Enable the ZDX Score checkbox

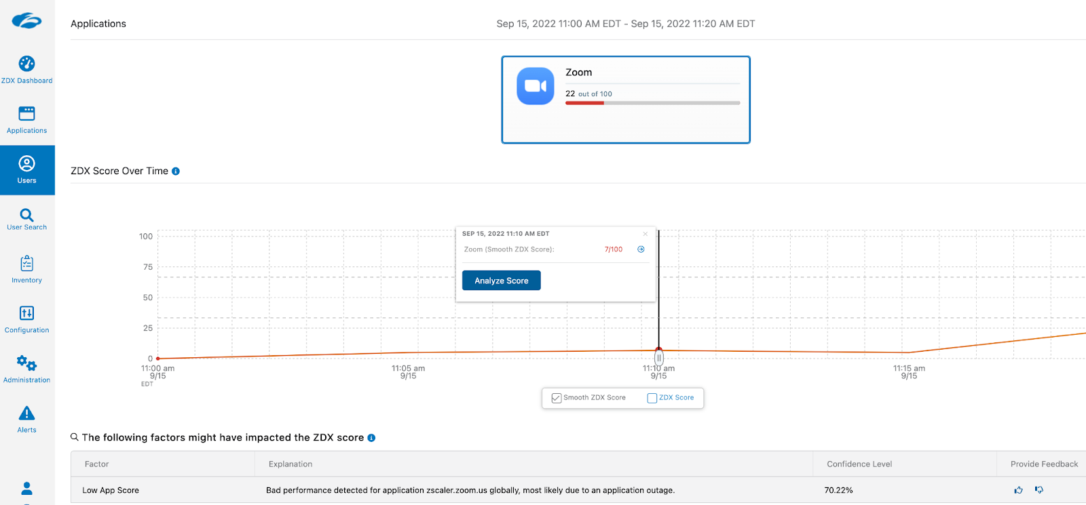click(x=652, y=398)
